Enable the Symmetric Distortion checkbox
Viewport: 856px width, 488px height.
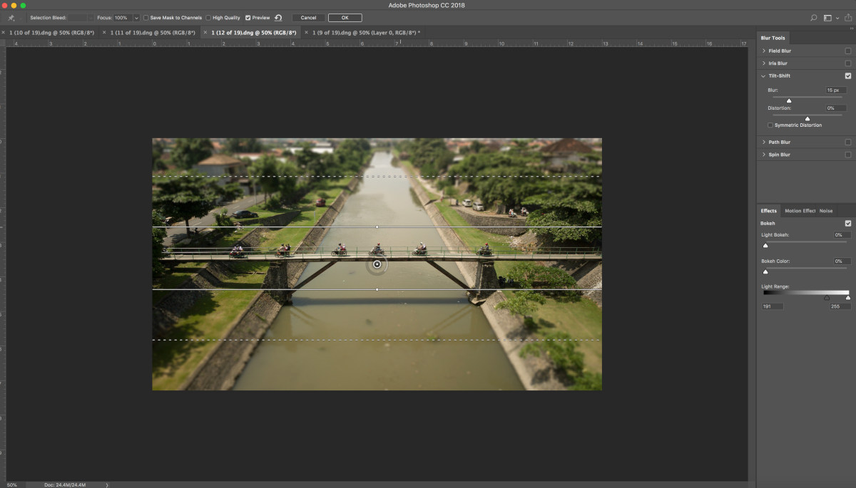770,125
